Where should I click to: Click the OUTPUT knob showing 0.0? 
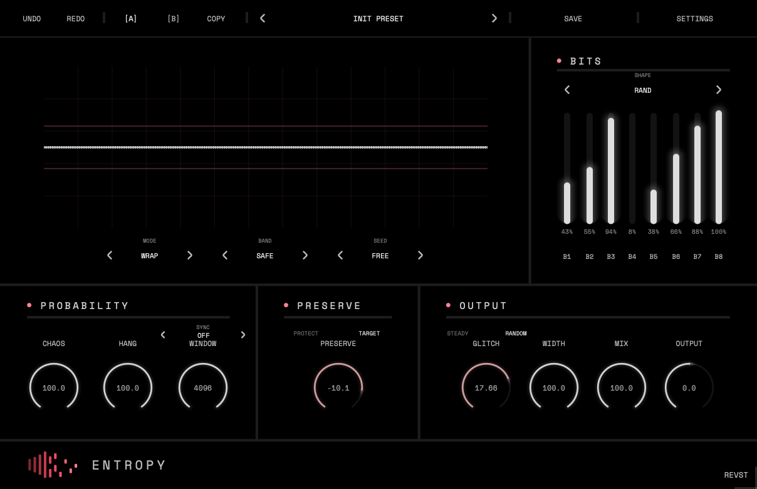click(689, 387)
